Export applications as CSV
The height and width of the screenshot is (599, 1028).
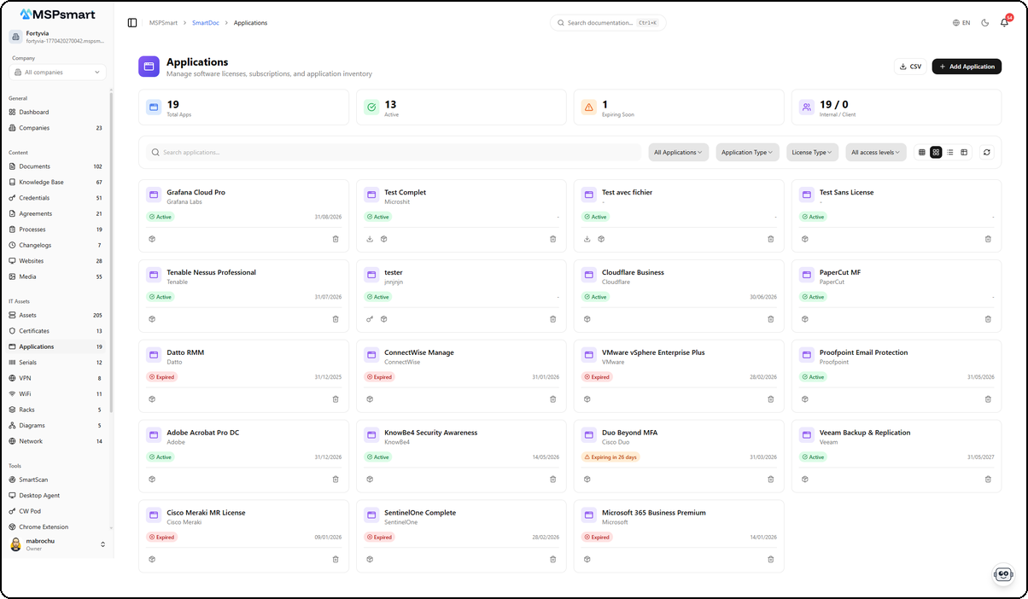click(910, 66)
